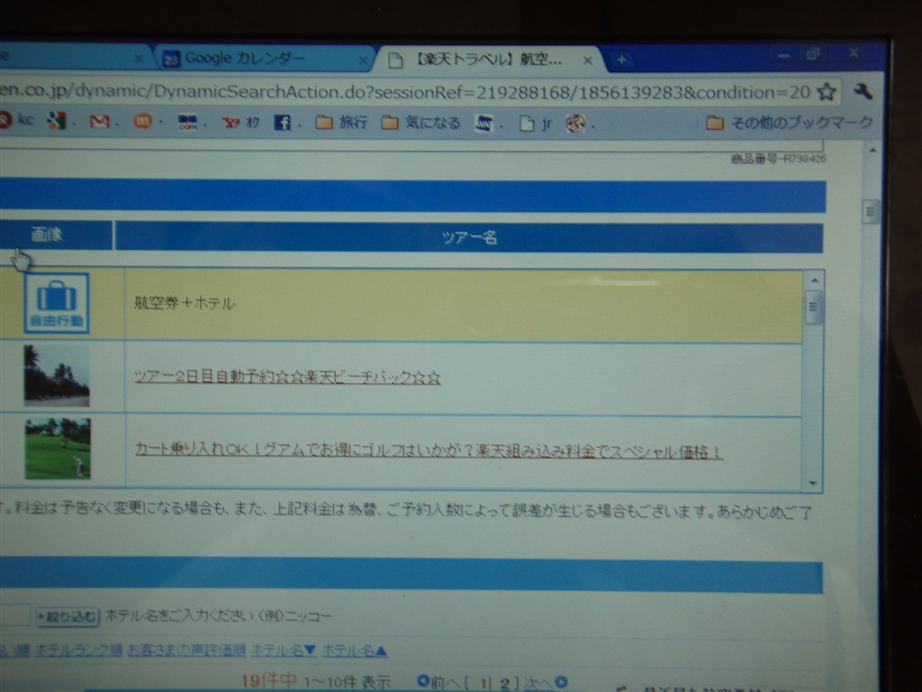Click the page scrollbar up arrow
This screenshot has width=922, height=692.
pos(872,150)
